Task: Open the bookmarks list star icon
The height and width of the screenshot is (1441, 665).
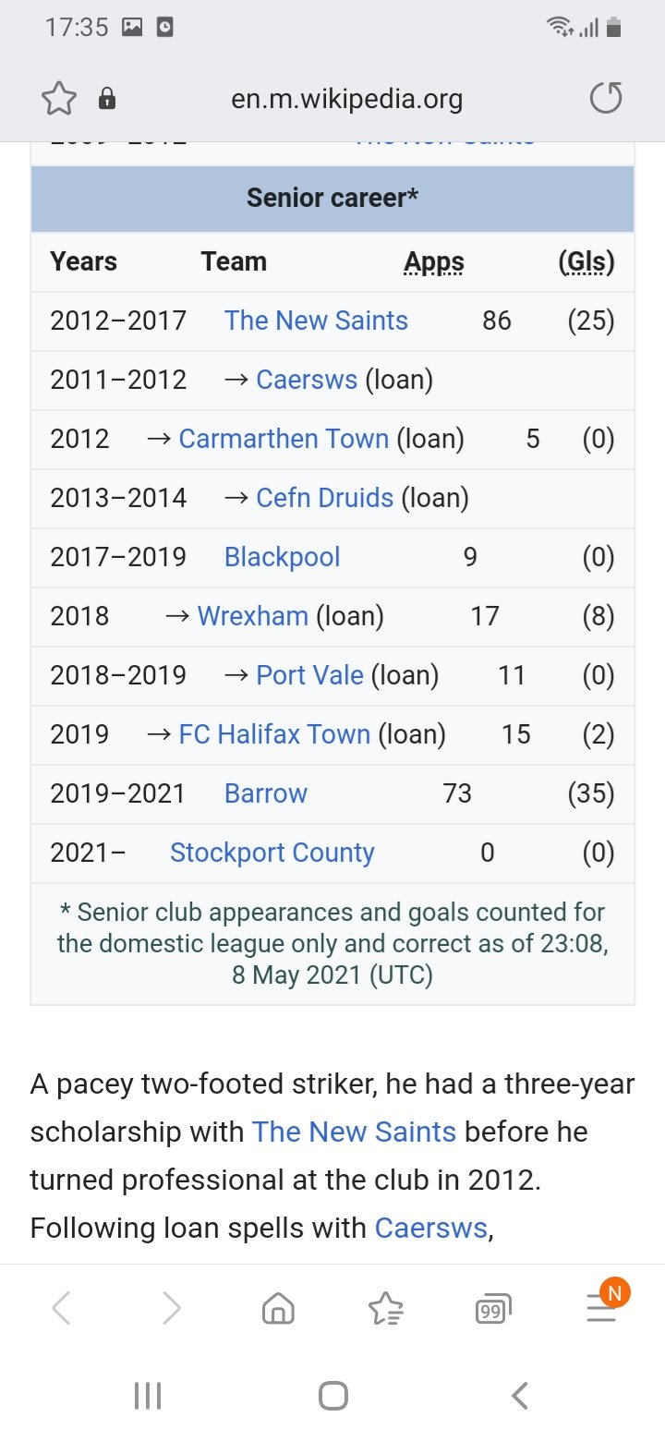Action: click(385, 1308)
